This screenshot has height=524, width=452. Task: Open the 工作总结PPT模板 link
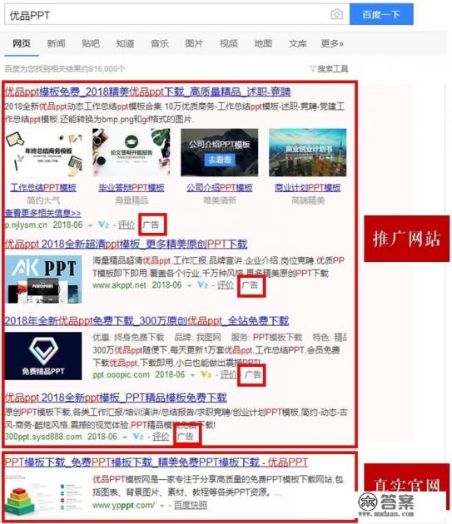tap(43, 187)
